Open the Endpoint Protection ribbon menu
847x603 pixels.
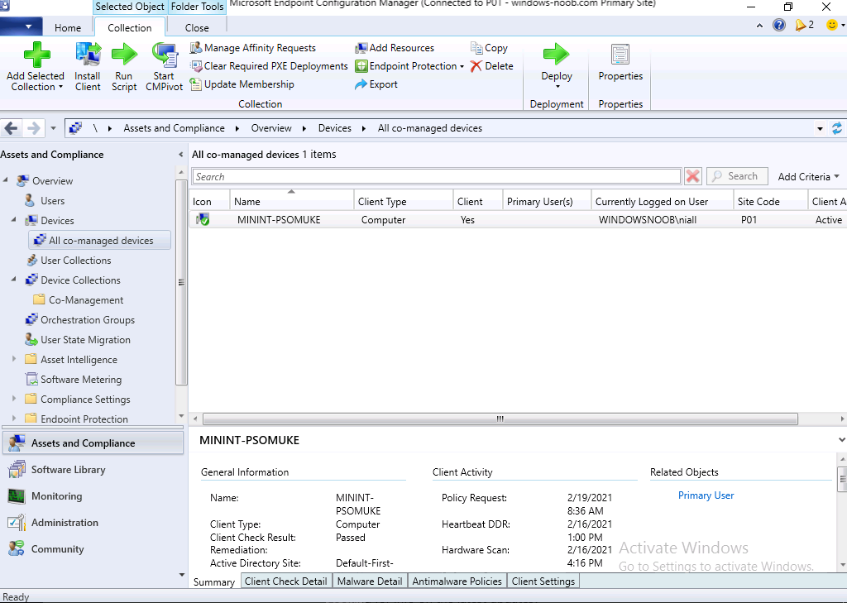[409, 66]
